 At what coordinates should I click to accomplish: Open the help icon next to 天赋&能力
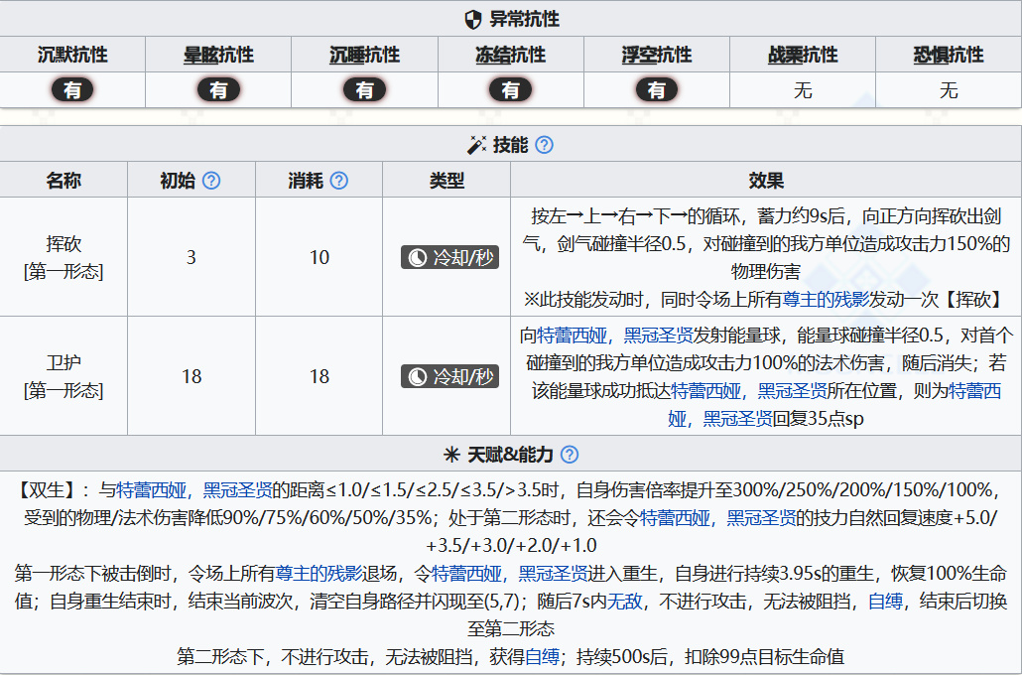click(570, 454)
